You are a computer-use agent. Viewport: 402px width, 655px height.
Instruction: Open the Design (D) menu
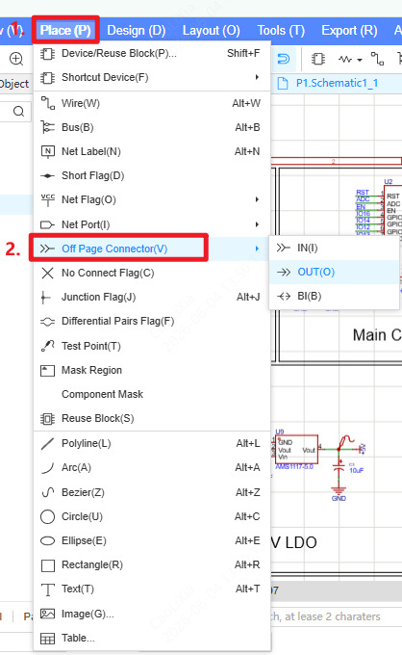(x=137, y=30)
